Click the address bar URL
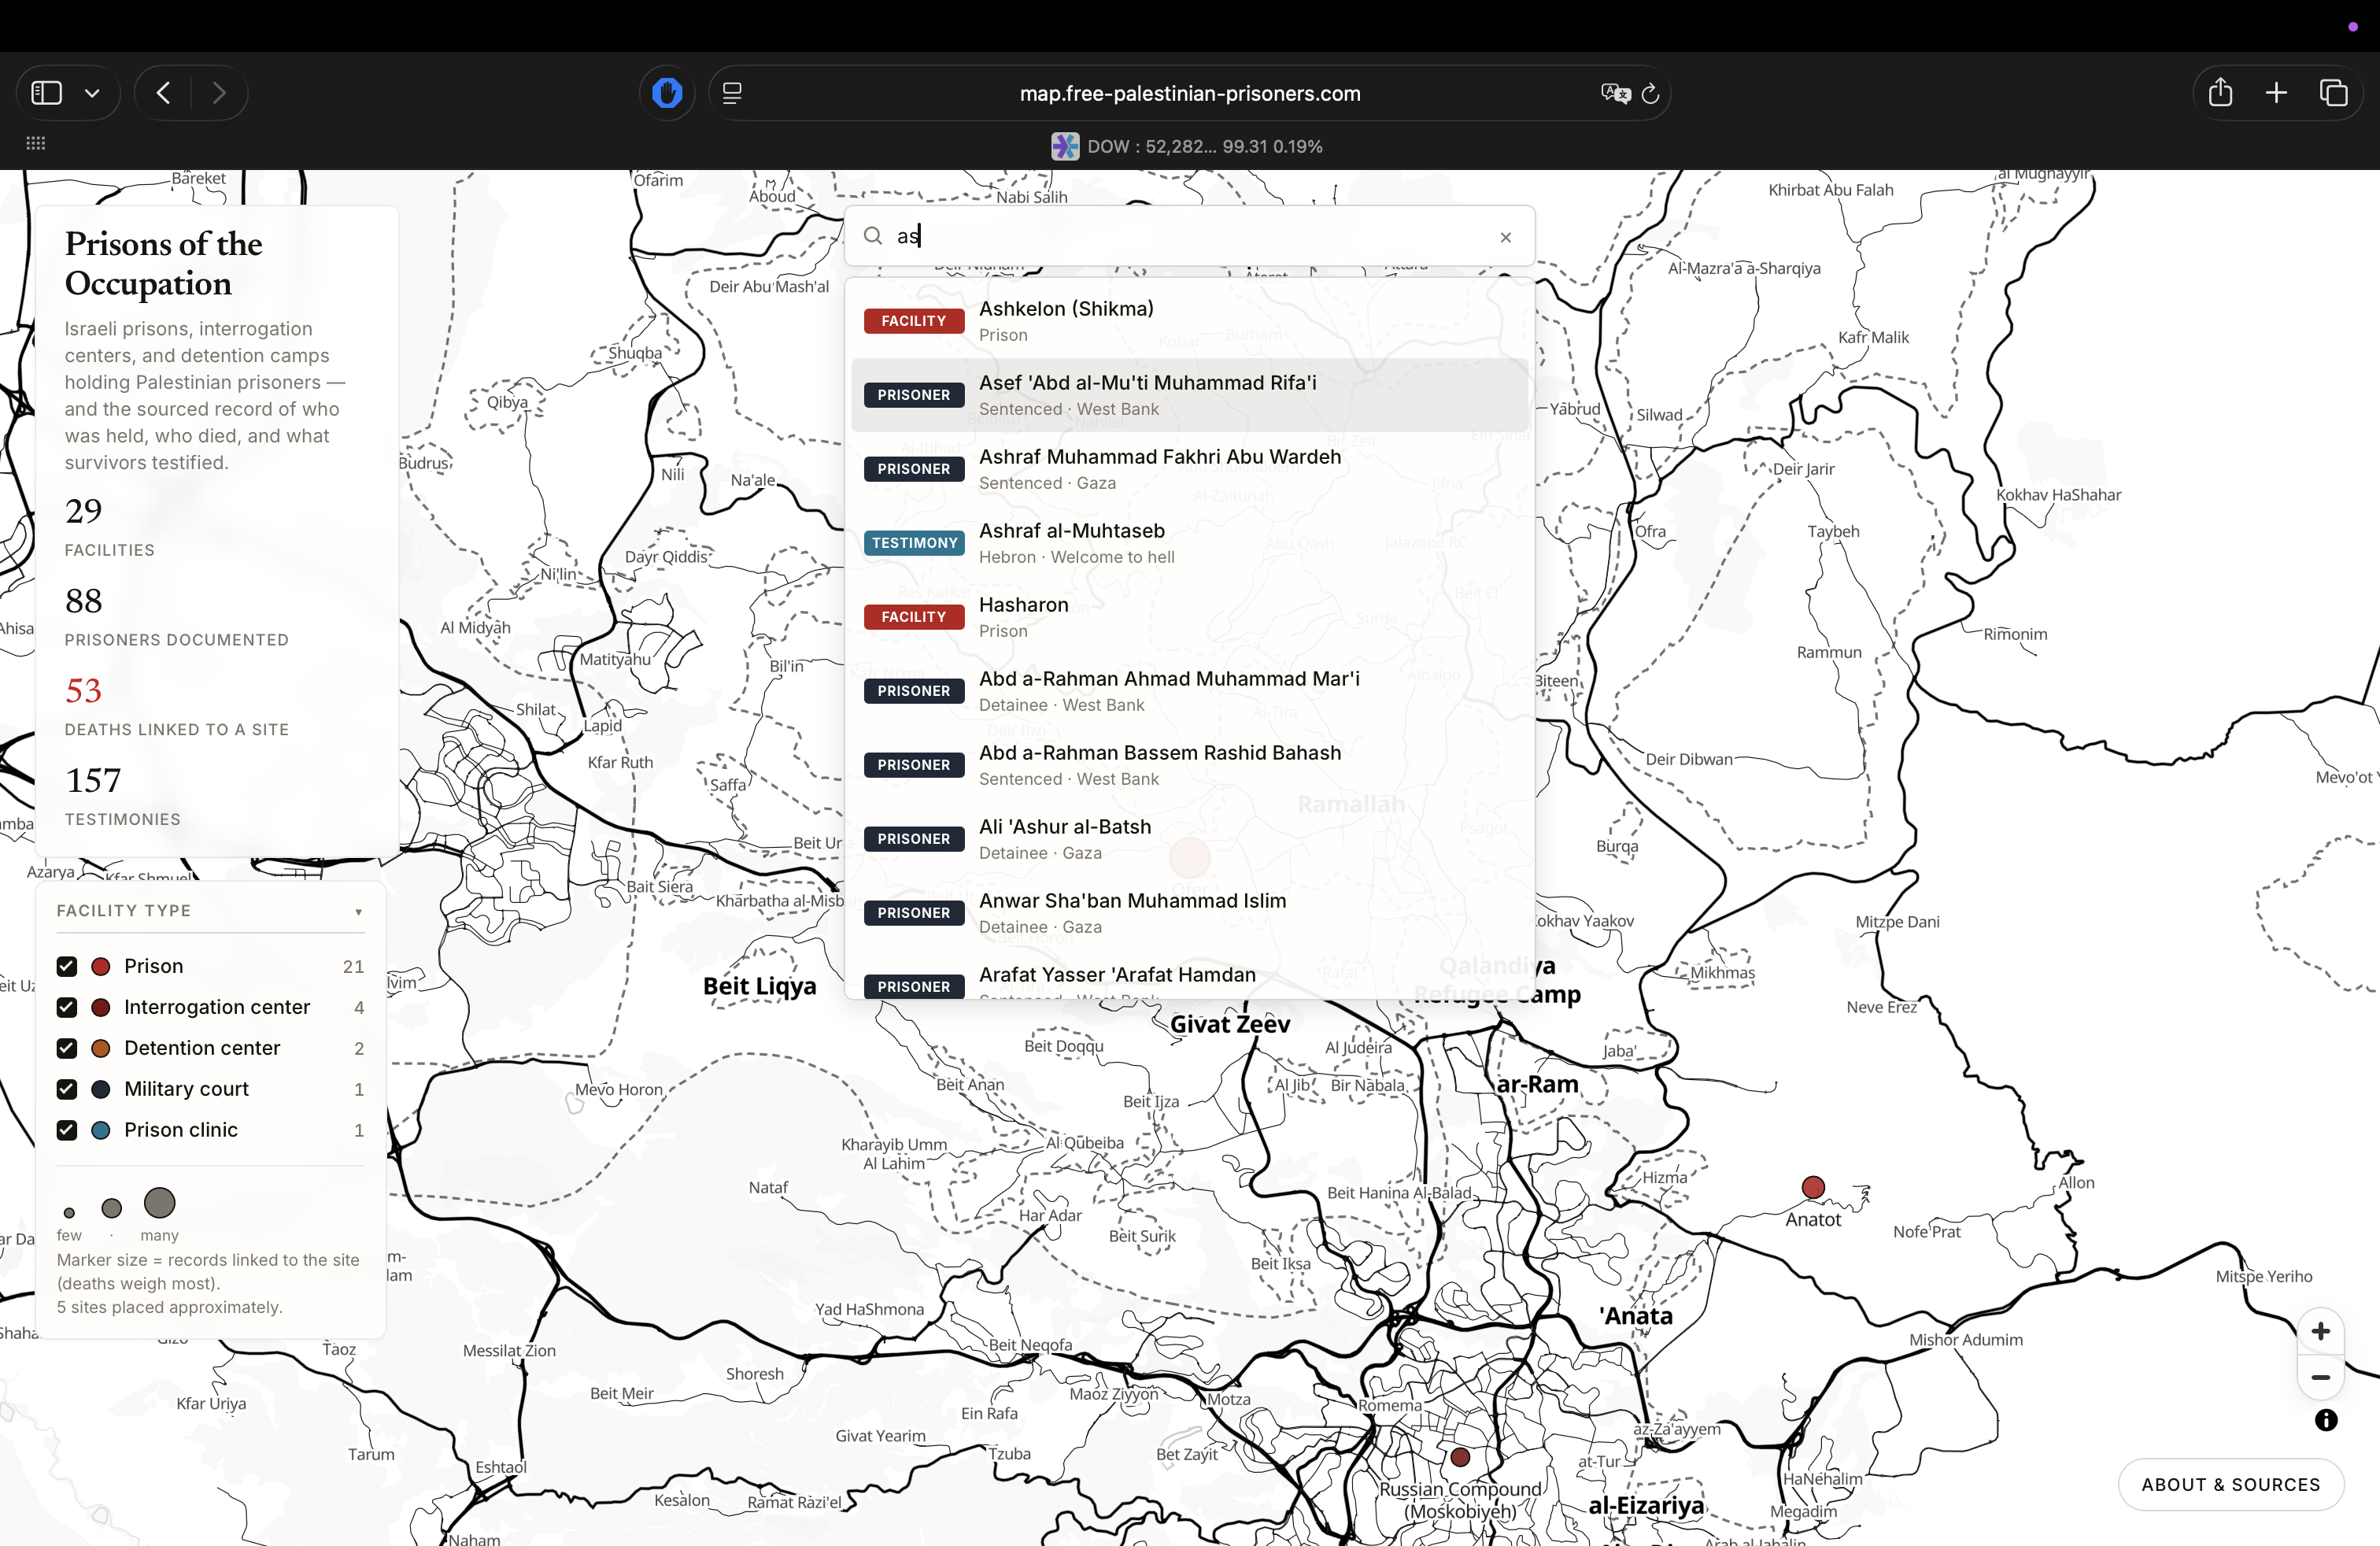 tap(1190, 93)
